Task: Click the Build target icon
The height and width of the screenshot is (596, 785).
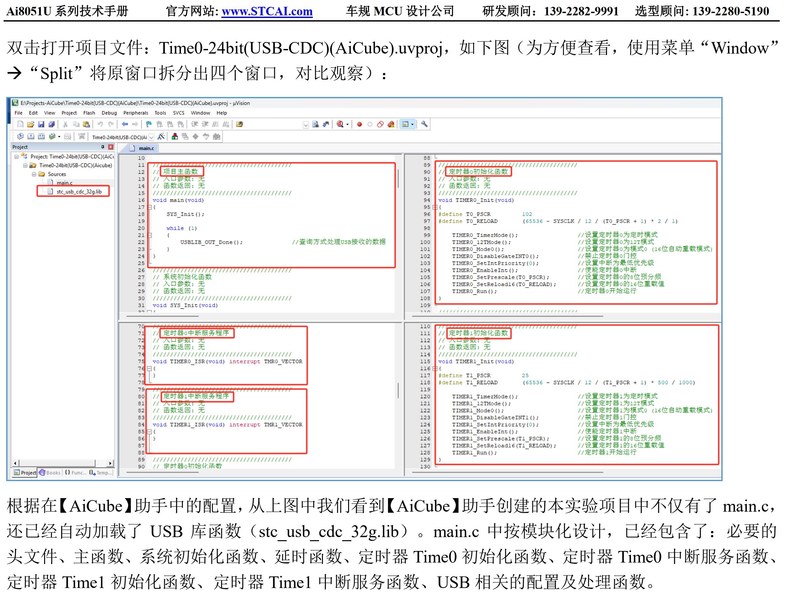Action: tap(31, 136)
